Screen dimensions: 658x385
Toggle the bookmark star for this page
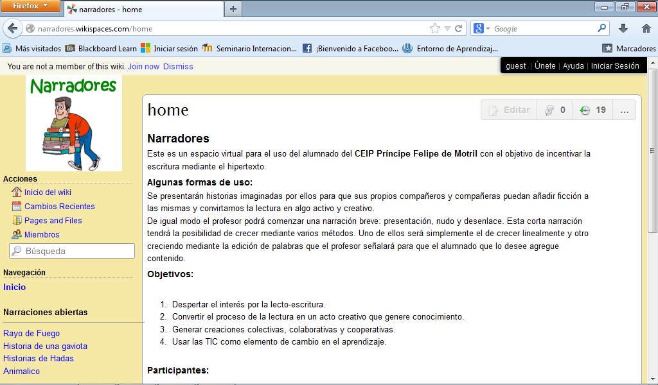434,28
